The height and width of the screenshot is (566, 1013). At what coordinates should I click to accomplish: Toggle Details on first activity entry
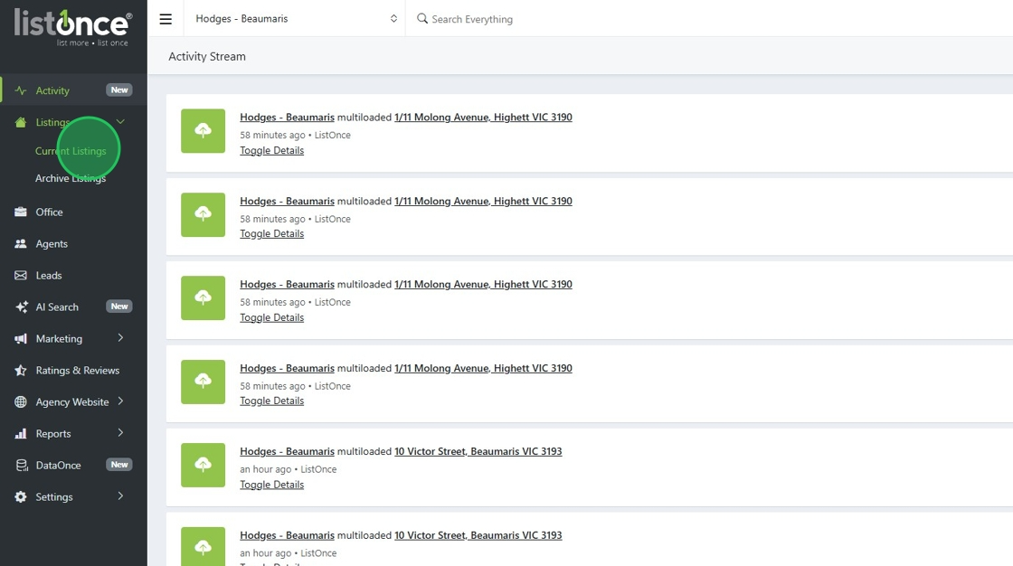[x=271, y=150]
